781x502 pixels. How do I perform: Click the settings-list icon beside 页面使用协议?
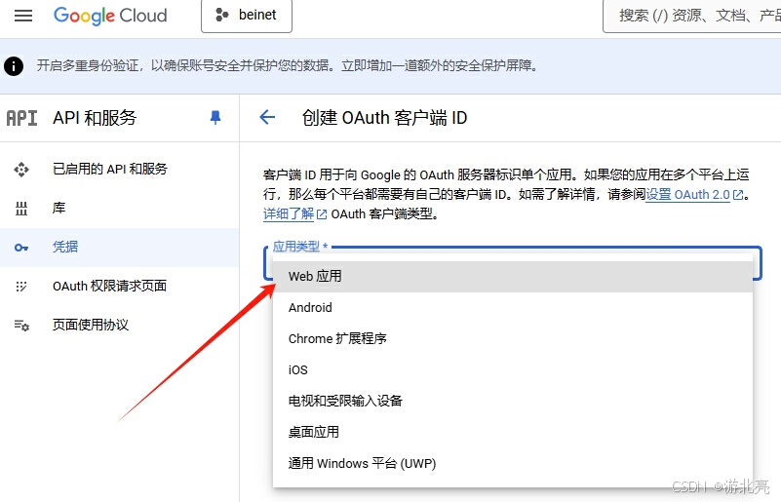tap(21, 326)
